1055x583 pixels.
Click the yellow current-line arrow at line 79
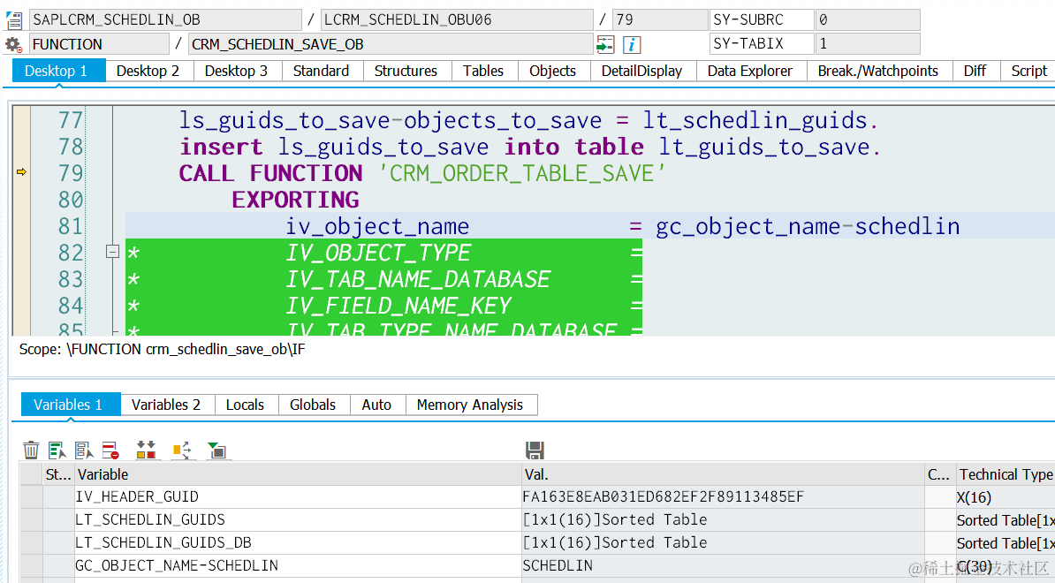21,172
